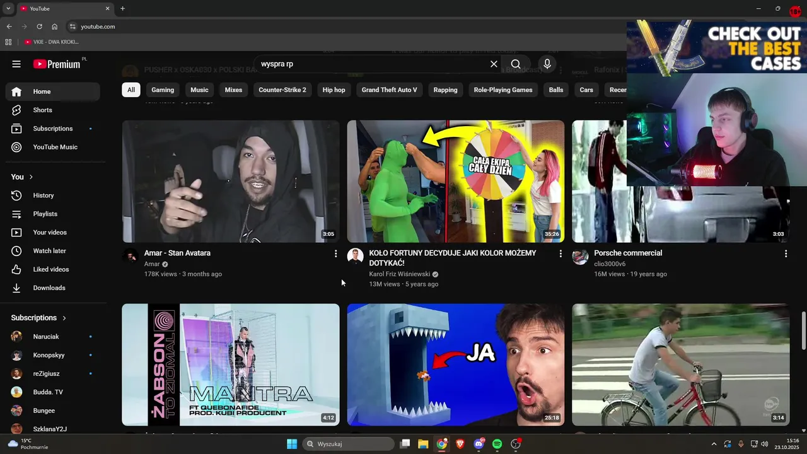Screen dimensions: 807x454
Task: Open Discord from the taskbar
Action: coord(479,444)
